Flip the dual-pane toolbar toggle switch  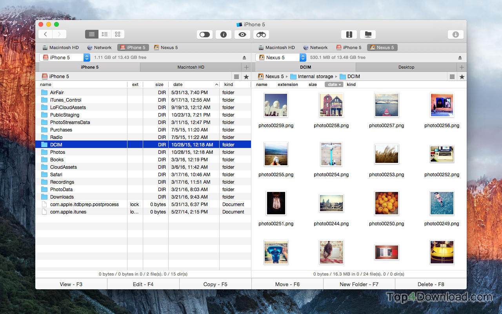coord(204,35)
